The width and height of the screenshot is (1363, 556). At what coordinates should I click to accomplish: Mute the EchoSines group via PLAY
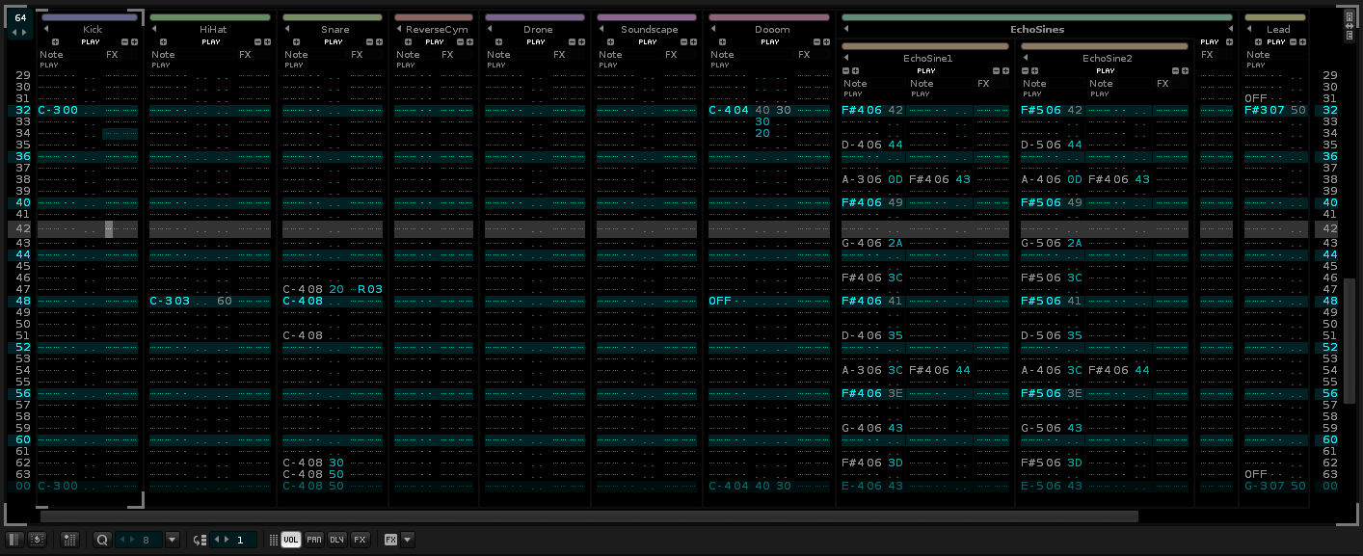click(1209, 42)
